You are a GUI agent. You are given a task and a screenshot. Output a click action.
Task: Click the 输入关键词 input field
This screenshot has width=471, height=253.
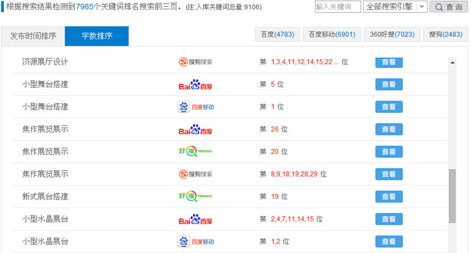pos(338,7)
